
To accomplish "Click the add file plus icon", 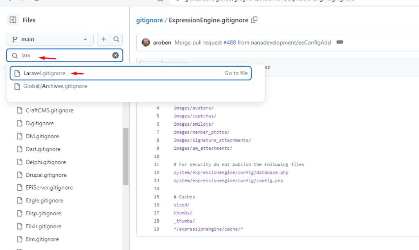I will 104,39.
